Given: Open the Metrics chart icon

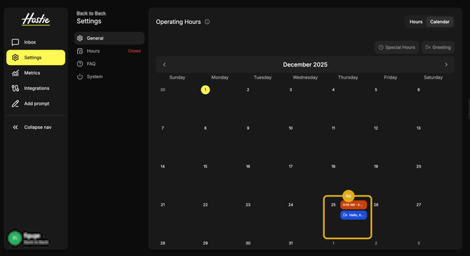Looking at the screenshot, I should [15, 73].
